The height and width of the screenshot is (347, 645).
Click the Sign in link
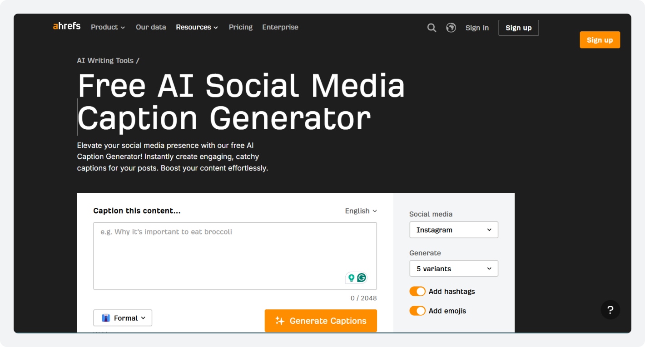(x=477, y=28)
